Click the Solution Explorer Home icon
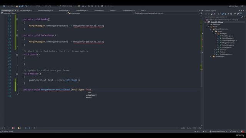 211,14
